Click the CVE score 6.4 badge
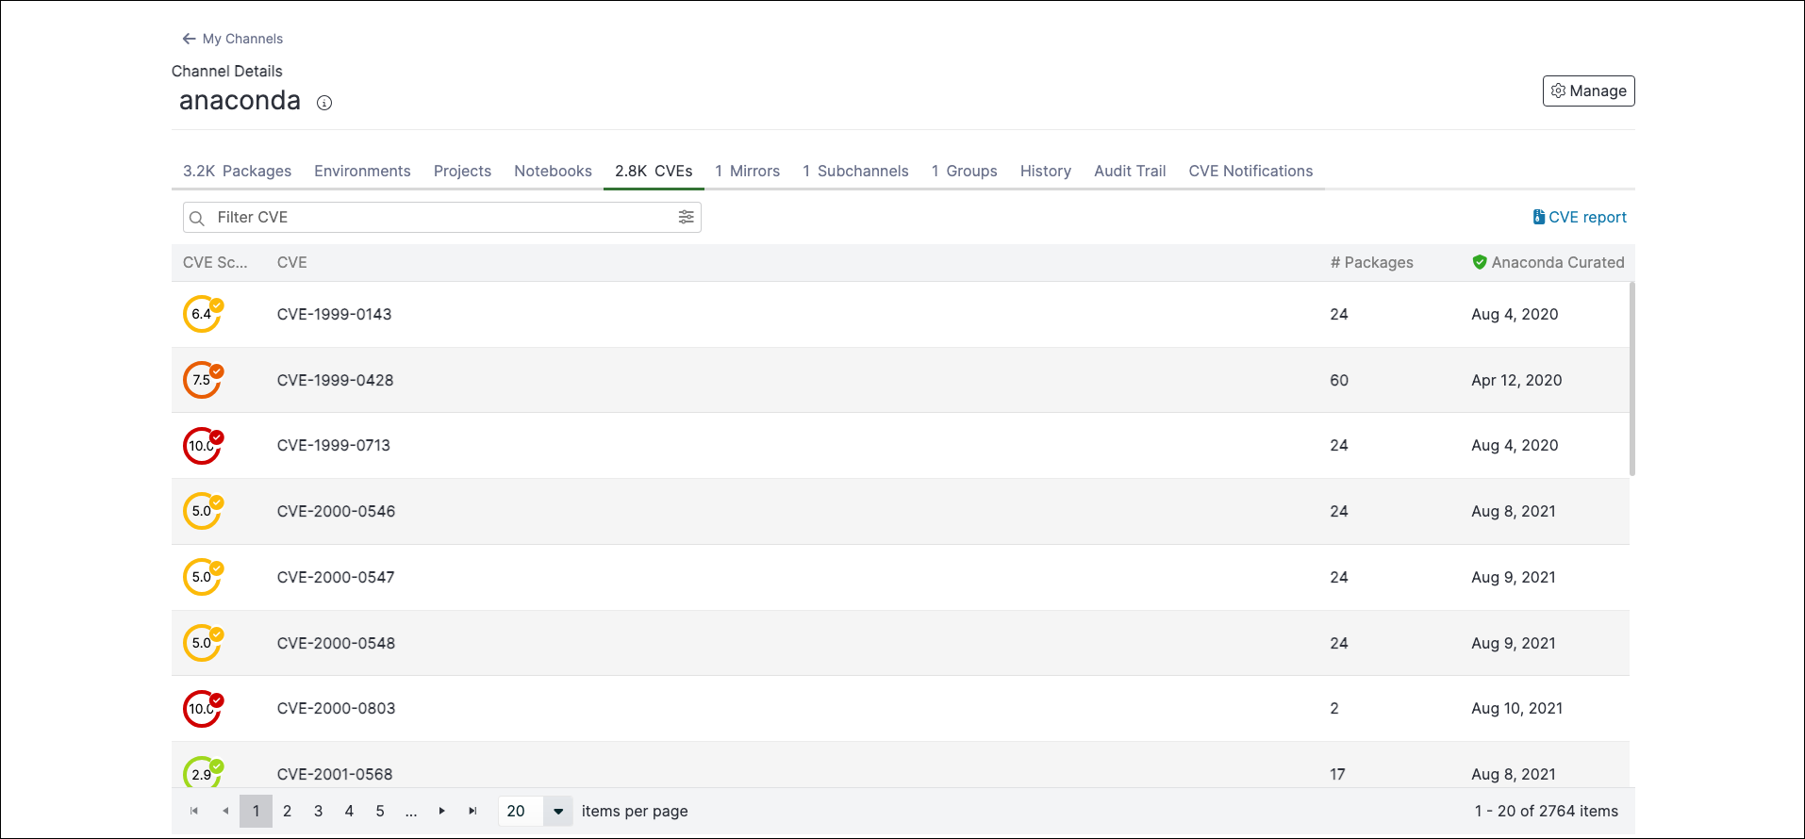This screenshot has width=1805, height=839. tap(203, 314)
